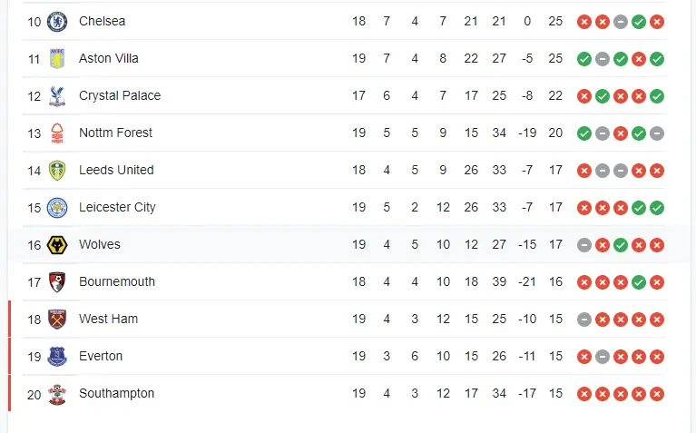The width and height of the screenshot is (696, 433).
Task: Click the Leicester City club crest
Action: pos(57,207)
